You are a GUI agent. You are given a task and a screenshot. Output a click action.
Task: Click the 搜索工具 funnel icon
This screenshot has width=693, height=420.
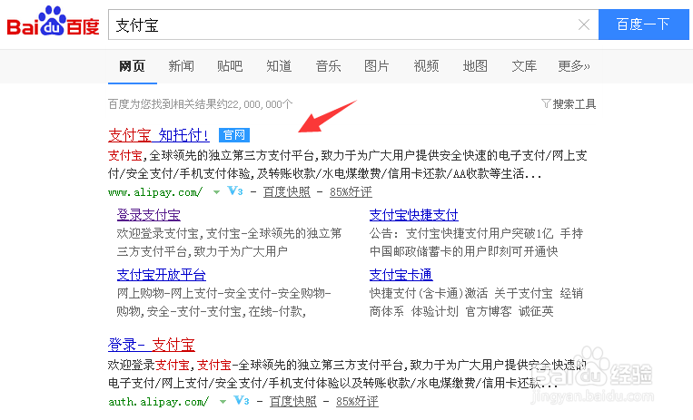click(546, 103)
